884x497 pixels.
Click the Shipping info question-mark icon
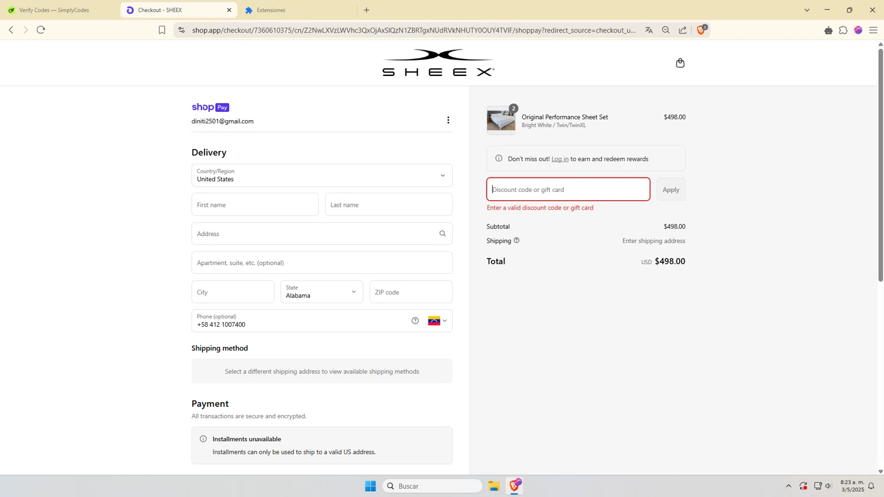[x=516, y=240]
